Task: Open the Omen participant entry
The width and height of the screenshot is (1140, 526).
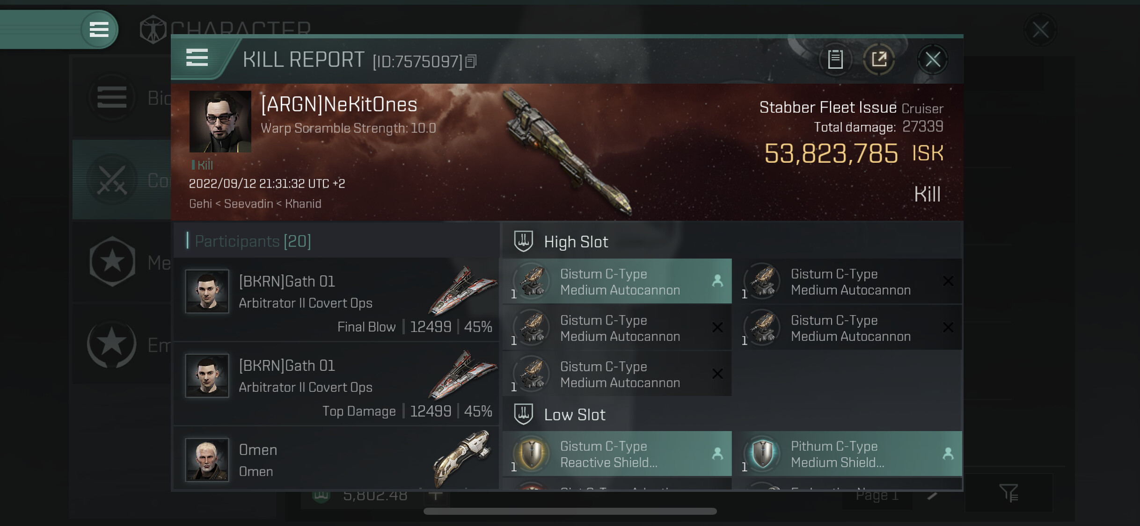Action: click(336, 458)
